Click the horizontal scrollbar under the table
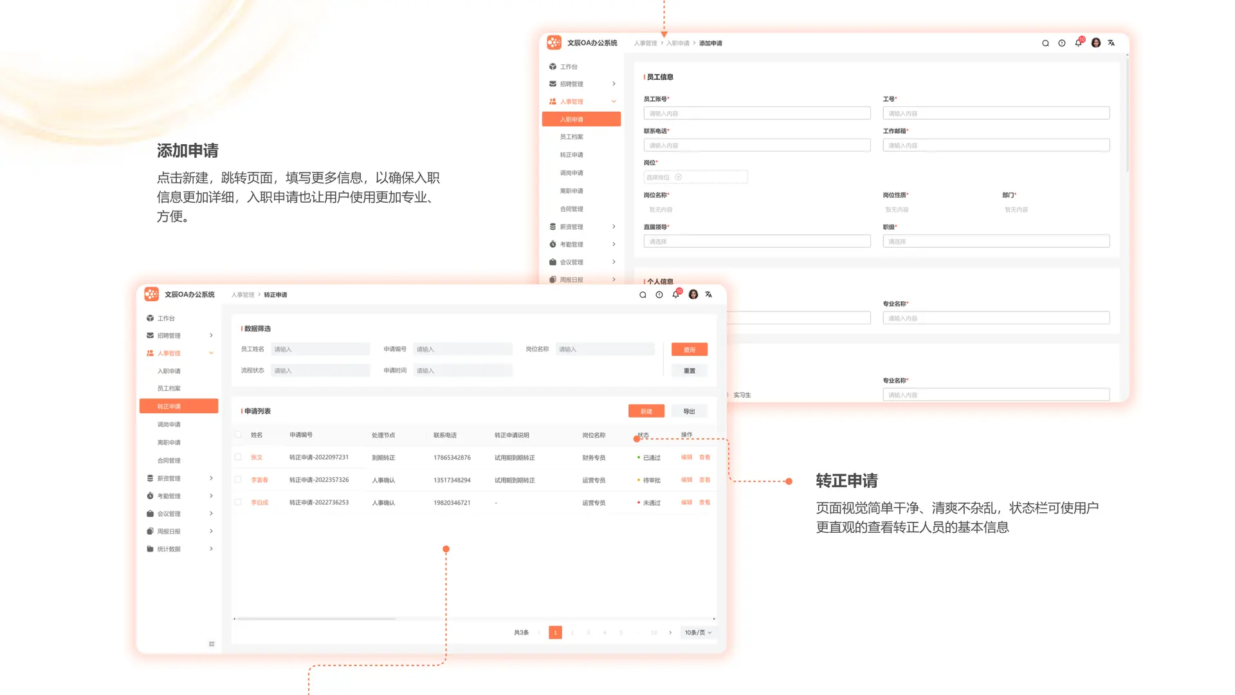 pyautogui.click(x=315, y=619)
